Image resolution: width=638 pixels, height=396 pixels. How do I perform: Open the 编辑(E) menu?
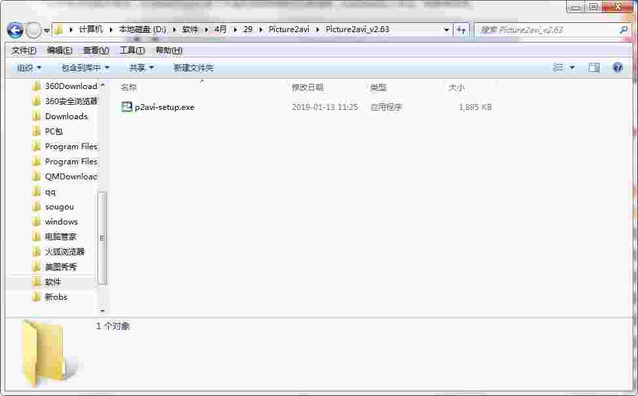[x=60, y=50]
